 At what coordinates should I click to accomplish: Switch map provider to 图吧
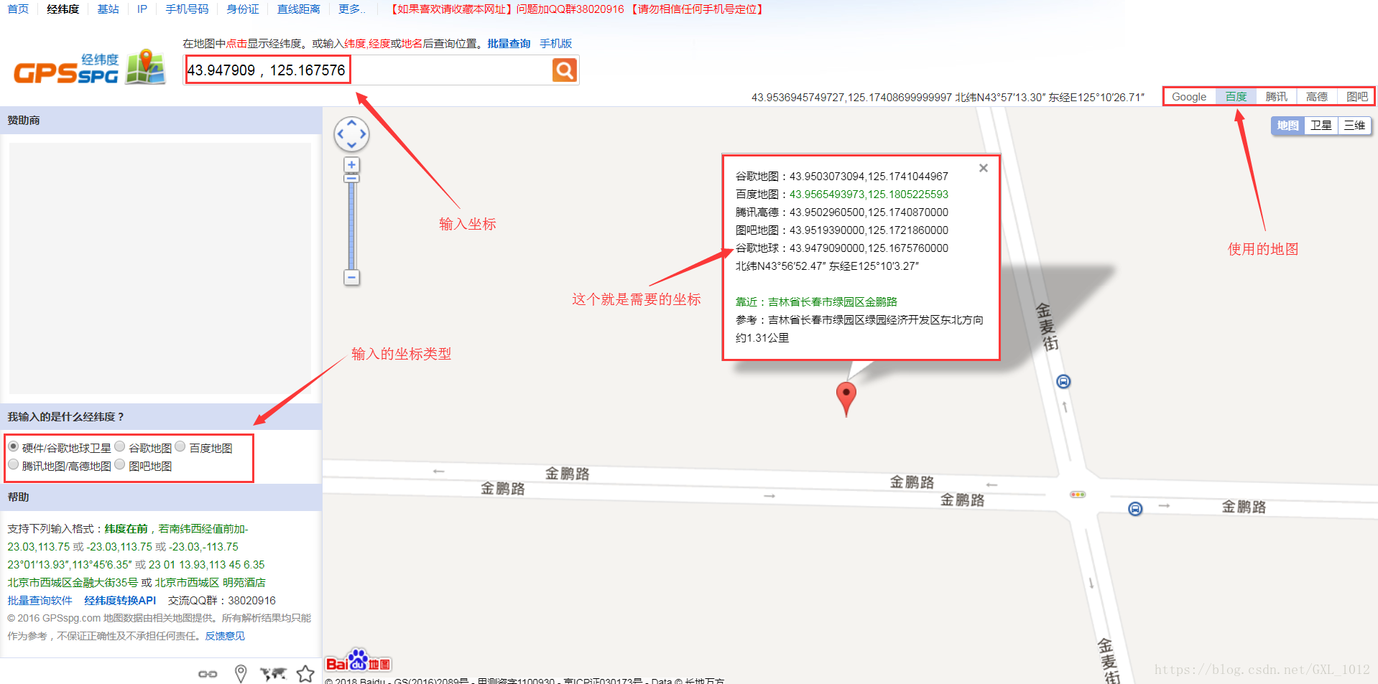(x=1356, y=97)
